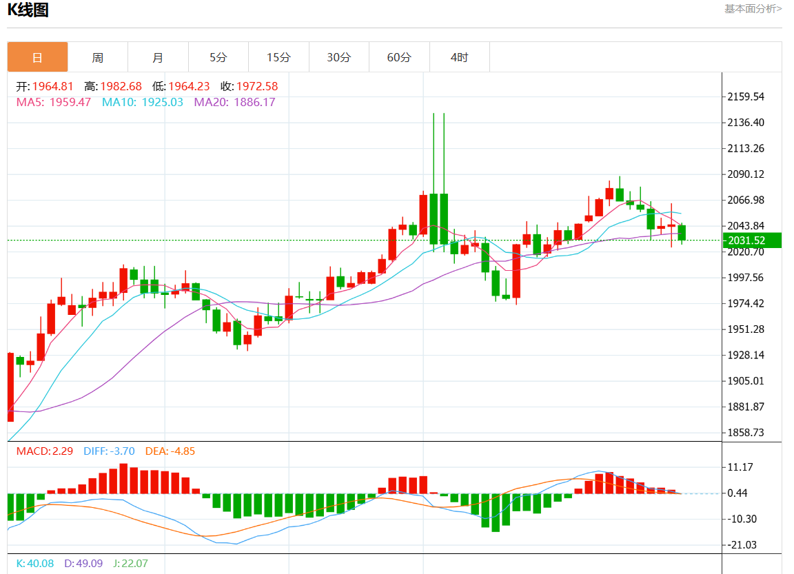Click the 2043.84 price axis label
Viewport: 794px width, 574px height.
pos(745,226)
